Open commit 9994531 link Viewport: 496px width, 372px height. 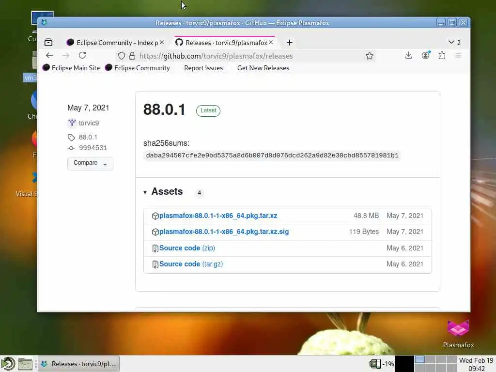point(93,148)
